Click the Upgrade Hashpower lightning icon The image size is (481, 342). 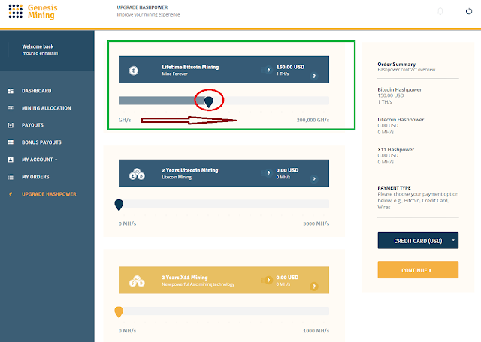(x=11, y=194)
